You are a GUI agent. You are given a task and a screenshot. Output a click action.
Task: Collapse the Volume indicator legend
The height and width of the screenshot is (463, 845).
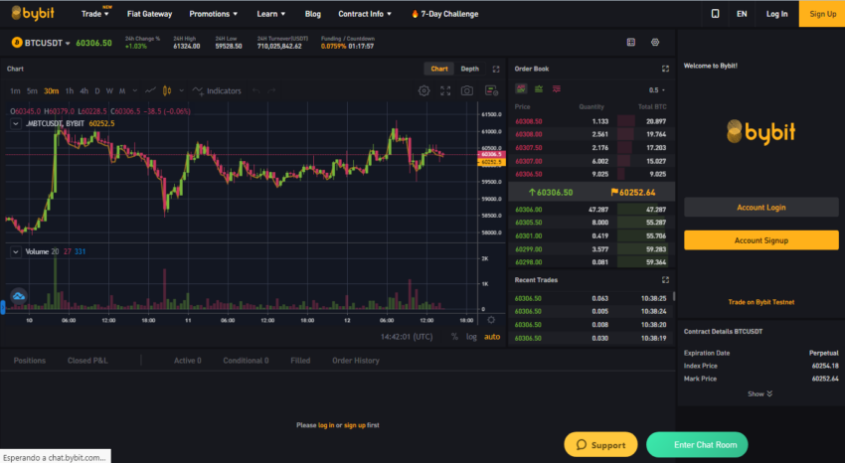[x=16, y=251]
